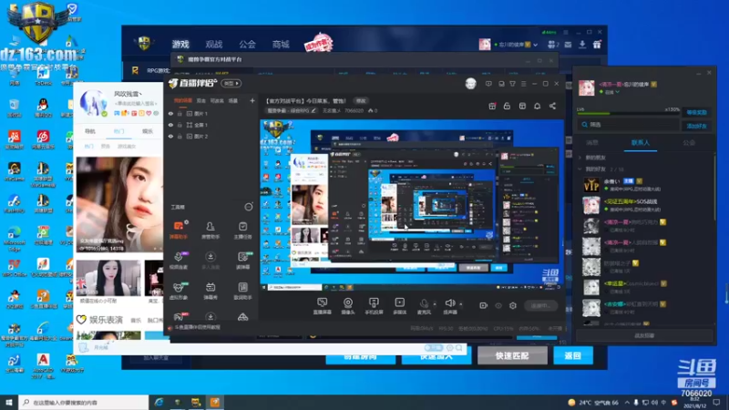Open the 房管助手 tool
The image size is (729, 410).
210,230
